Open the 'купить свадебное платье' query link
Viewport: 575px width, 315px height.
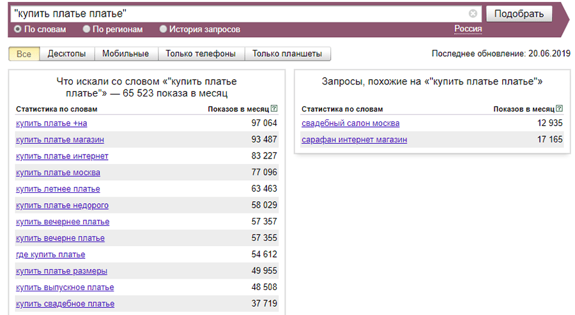(65, 303)
